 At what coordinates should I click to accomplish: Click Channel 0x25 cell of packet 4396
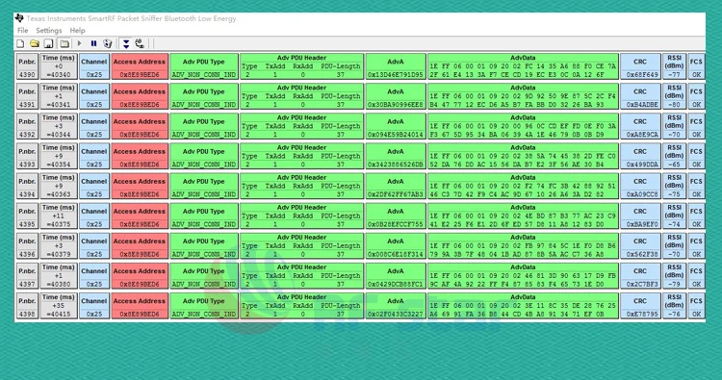(94, 245)
